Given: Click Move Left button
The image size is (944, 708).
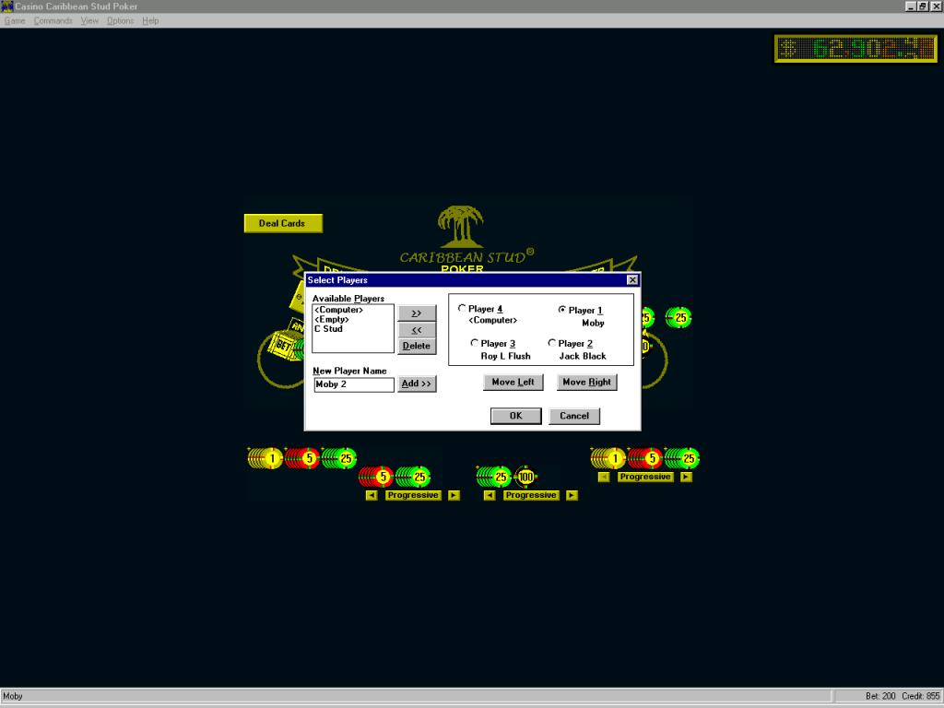Looking at the screenshot, I should click(513, 383).
